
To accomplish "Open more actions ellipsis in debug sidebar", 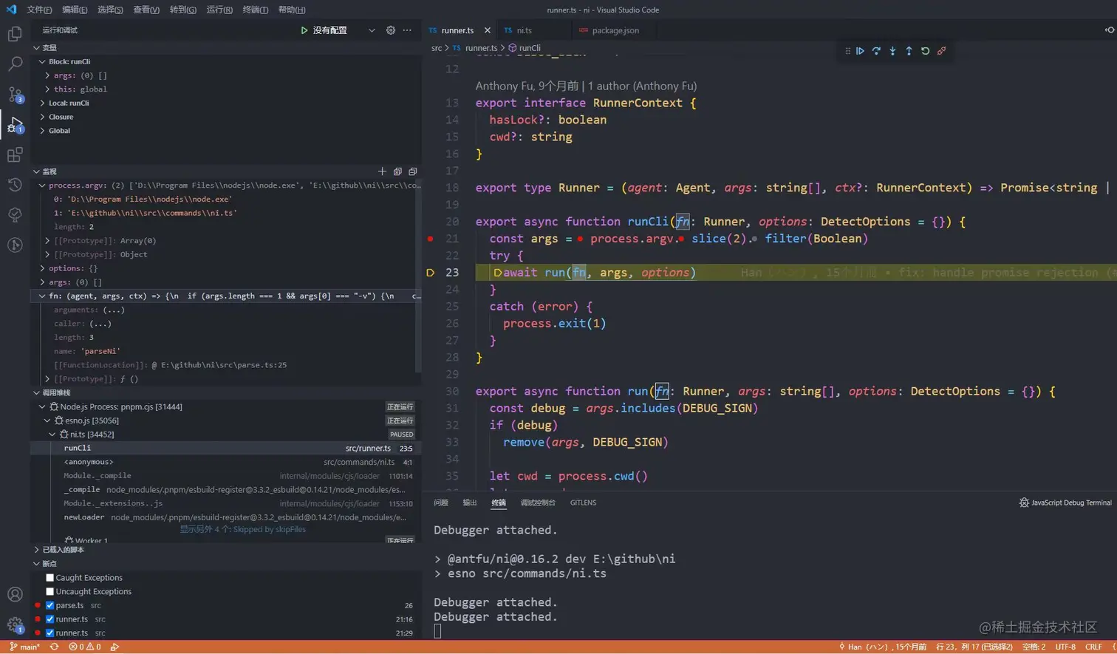I will tap(407, 30).
